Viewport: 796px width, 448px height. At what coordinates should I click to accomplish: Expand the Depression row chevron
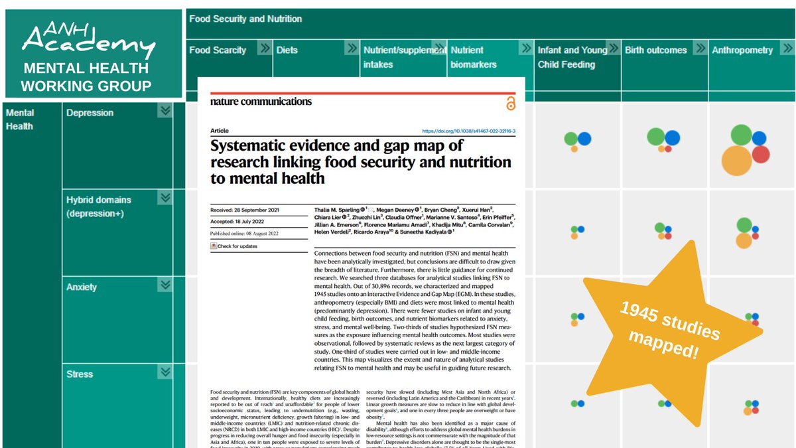[x=165, y=112]
